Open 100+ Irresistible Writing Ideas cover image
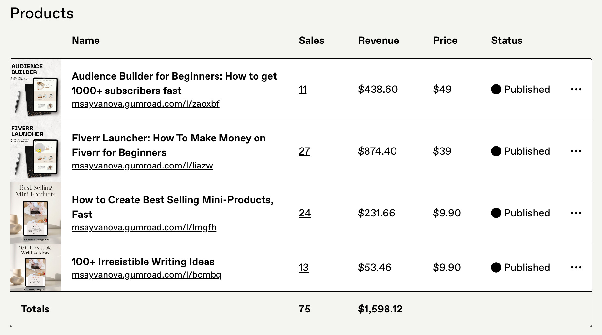The height and width of the screenshot is (335, 602). tap(35, 268)
